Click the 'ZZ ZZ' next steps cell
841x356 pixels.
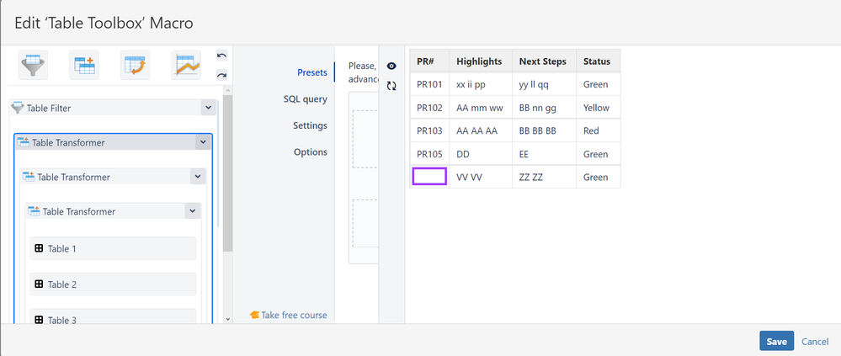(544, 177)
